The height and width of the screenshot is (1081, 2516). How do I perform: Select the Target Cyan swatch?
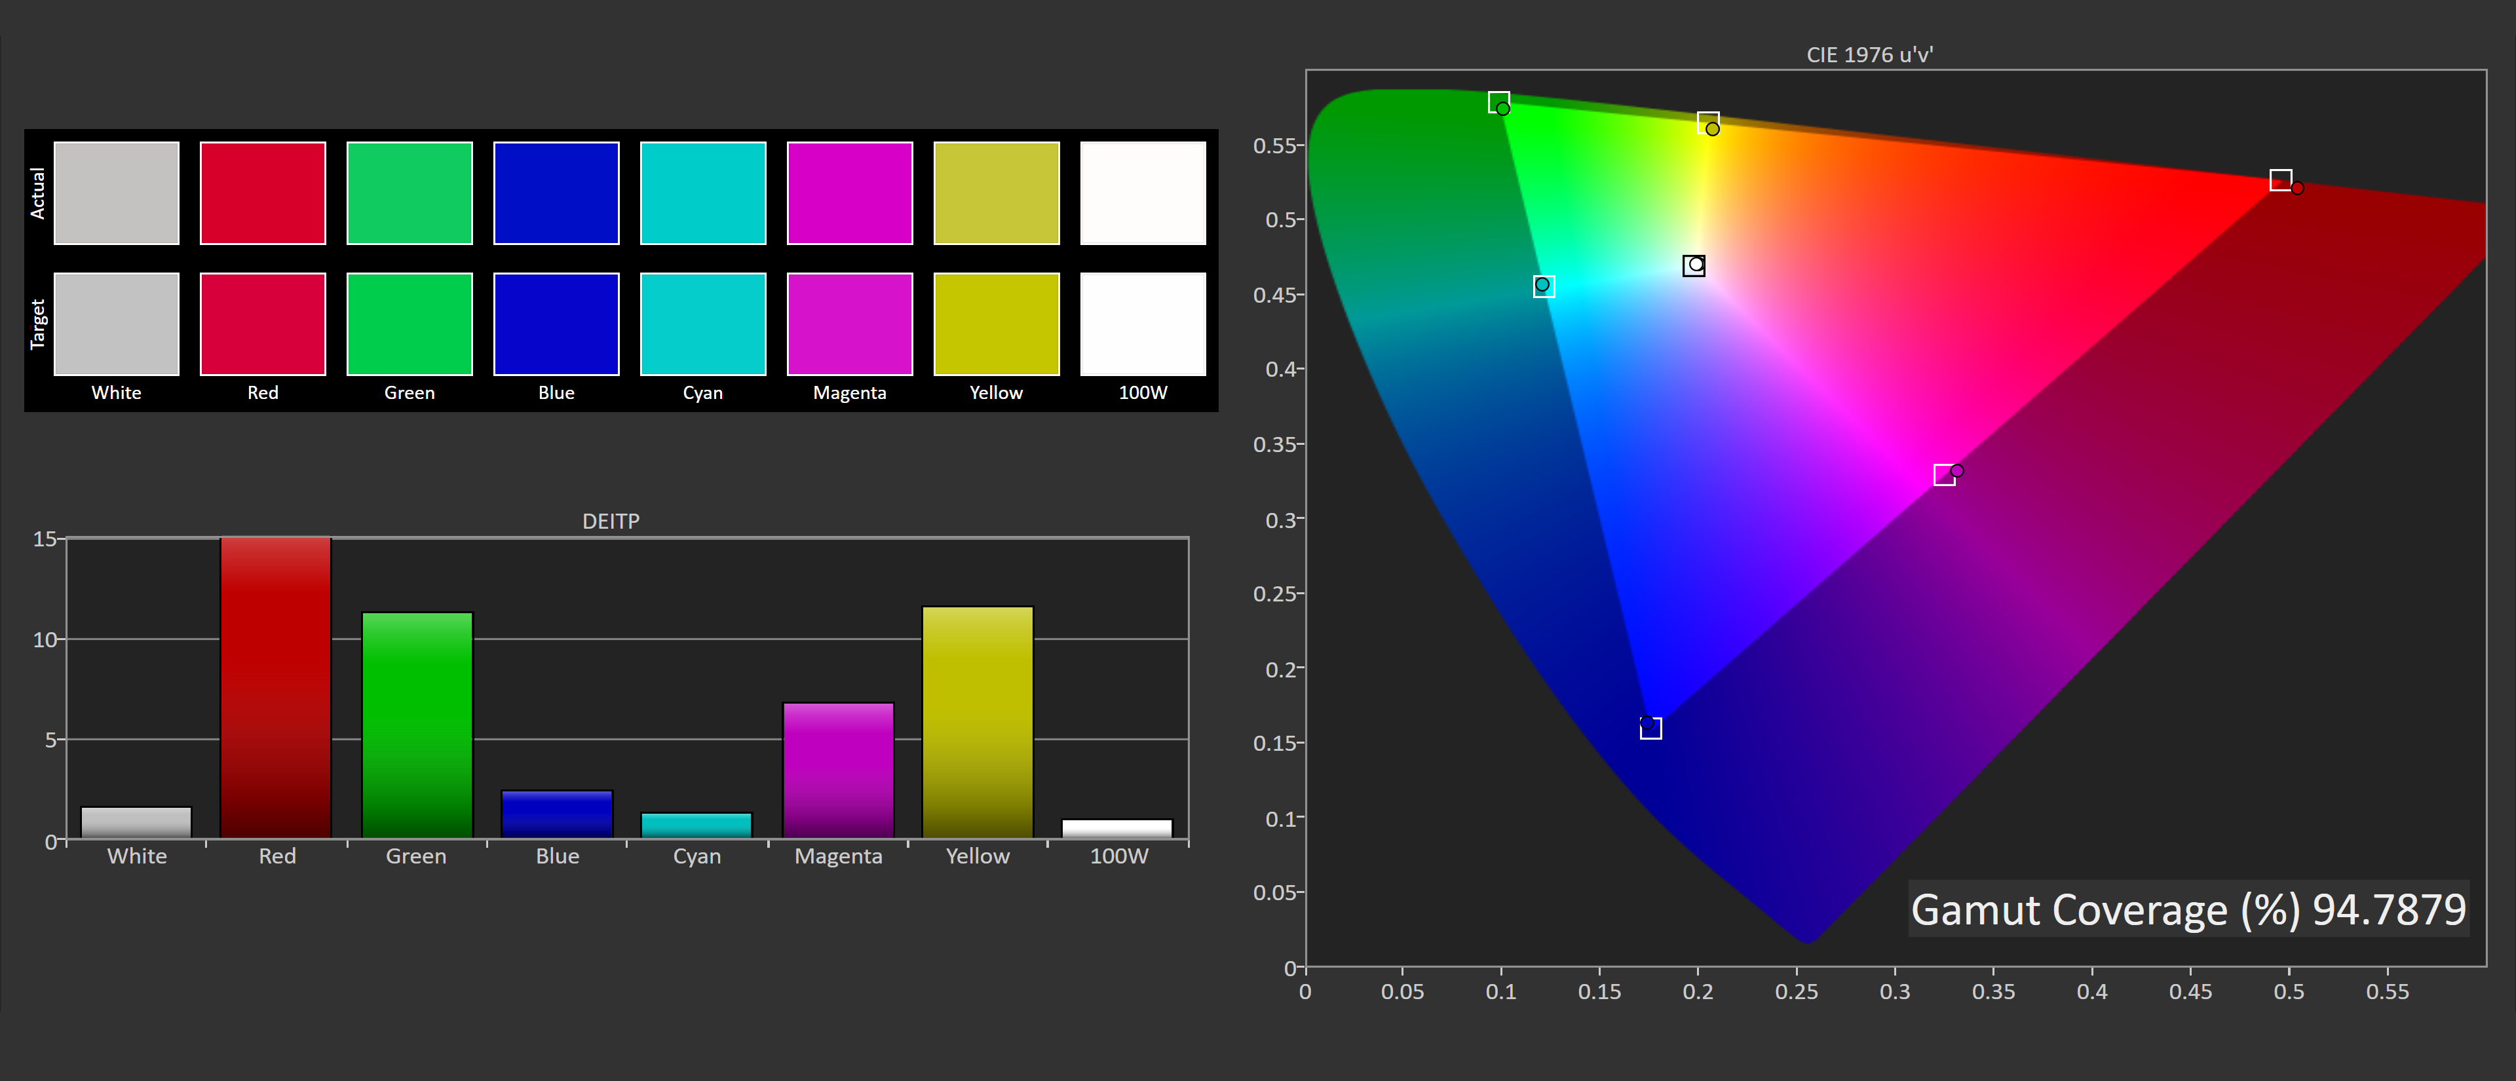click(702, 323)
